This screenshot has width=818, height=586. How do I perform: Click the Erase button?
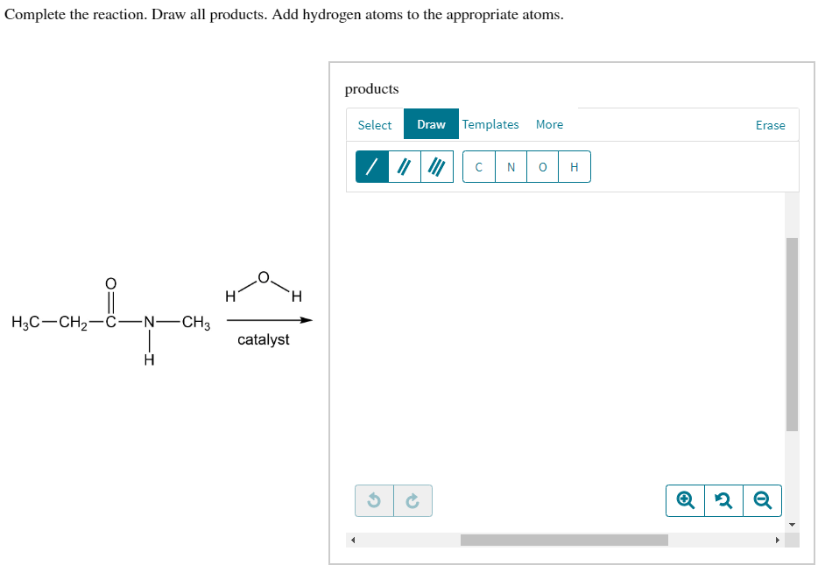tap(770, 125)
